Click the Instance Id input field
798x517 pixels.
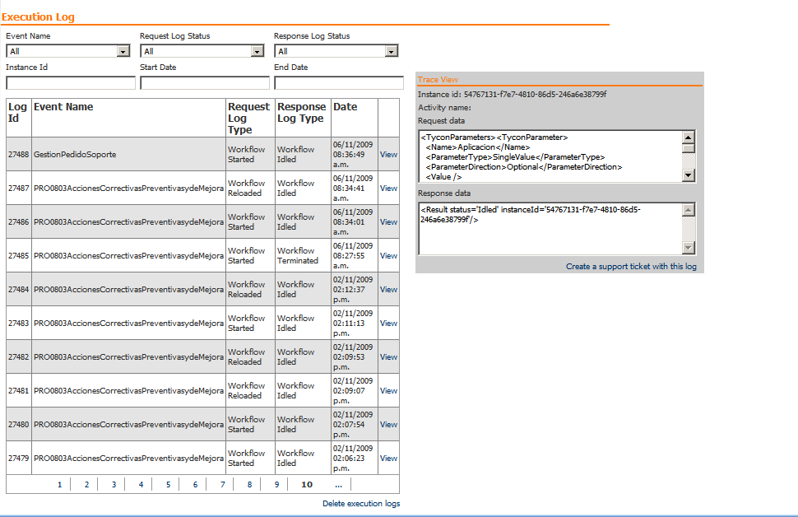pos(71,83)
